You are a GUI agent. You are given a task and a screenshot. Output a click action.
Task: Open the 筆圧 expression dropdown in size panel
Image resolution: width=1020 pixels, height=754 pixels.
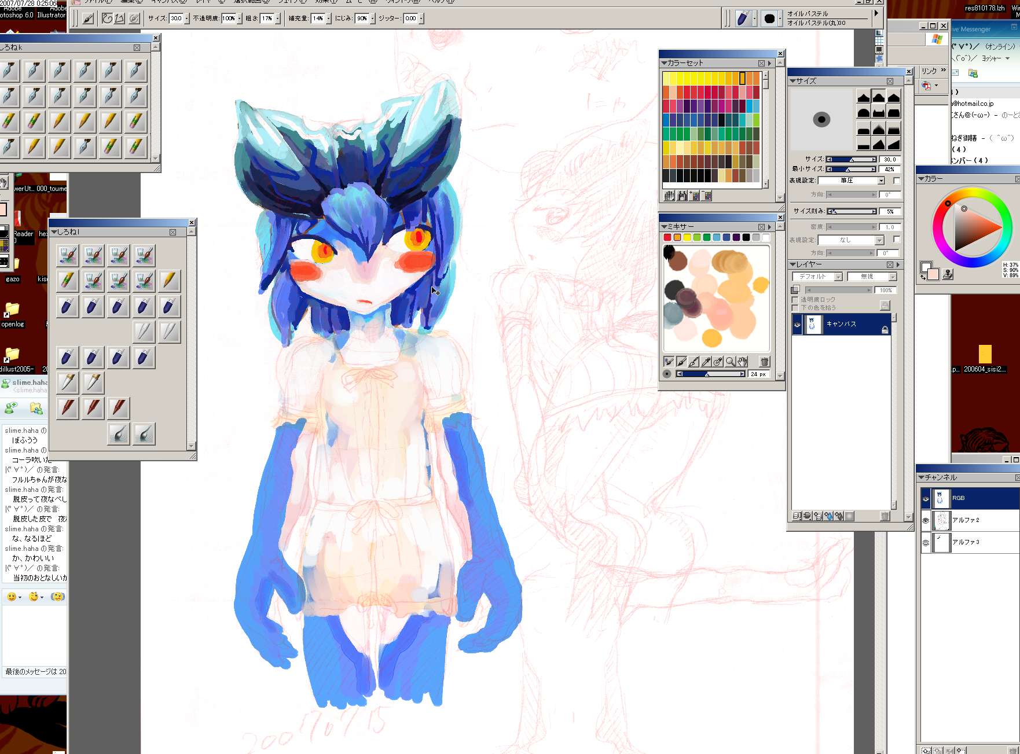(x=881, y=181)
